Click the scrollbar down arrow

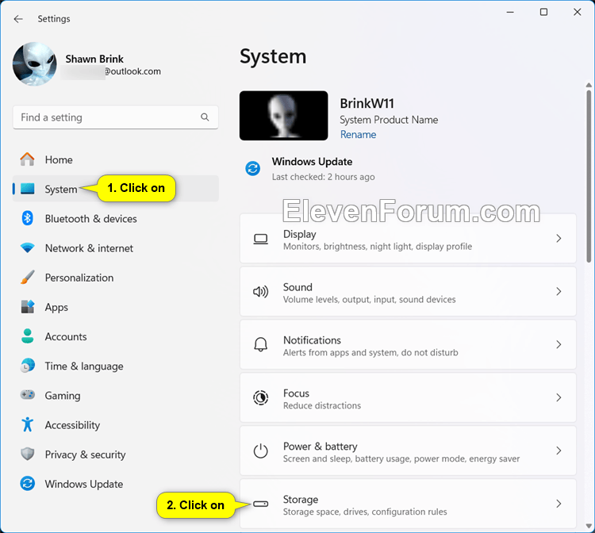pyautogui.click(x=589, y=526)
